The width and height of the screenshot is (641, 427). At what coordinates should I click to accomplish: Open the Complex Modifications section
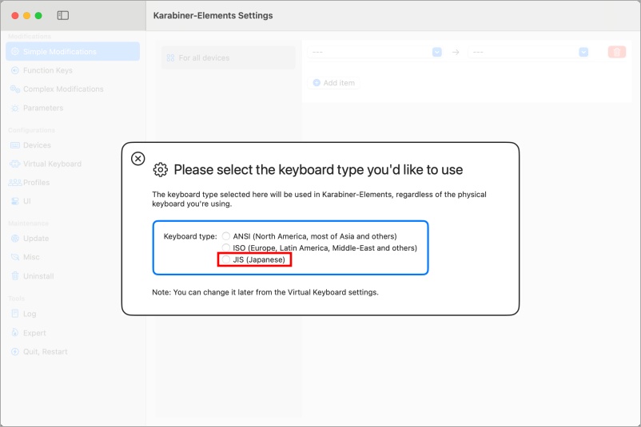[x=62, y=89]
